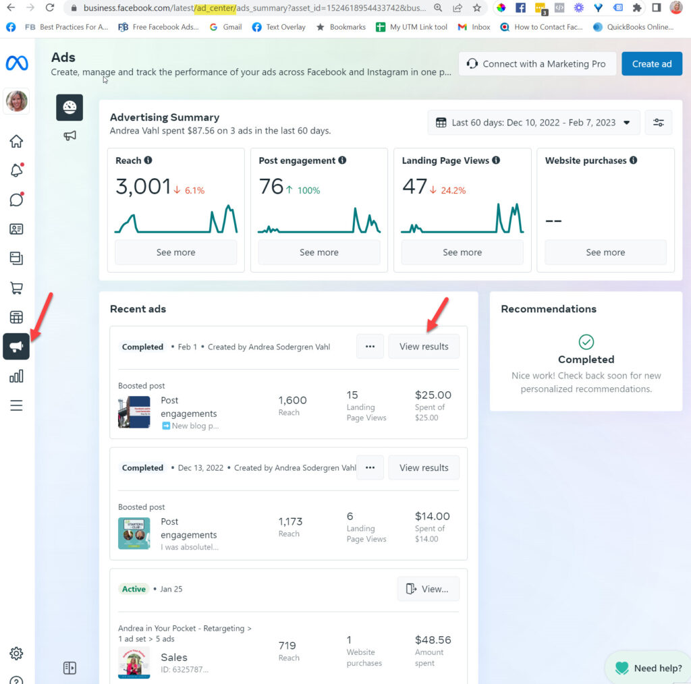Select the Ads megaphone icon in the sidebar

click(16, 347)
